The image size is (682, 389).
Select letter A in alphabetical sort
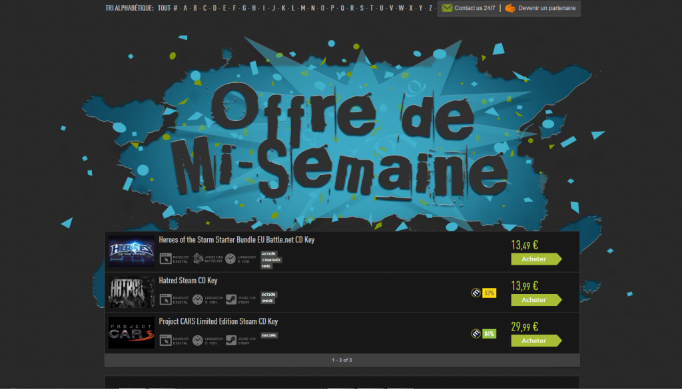pos(185,8)
